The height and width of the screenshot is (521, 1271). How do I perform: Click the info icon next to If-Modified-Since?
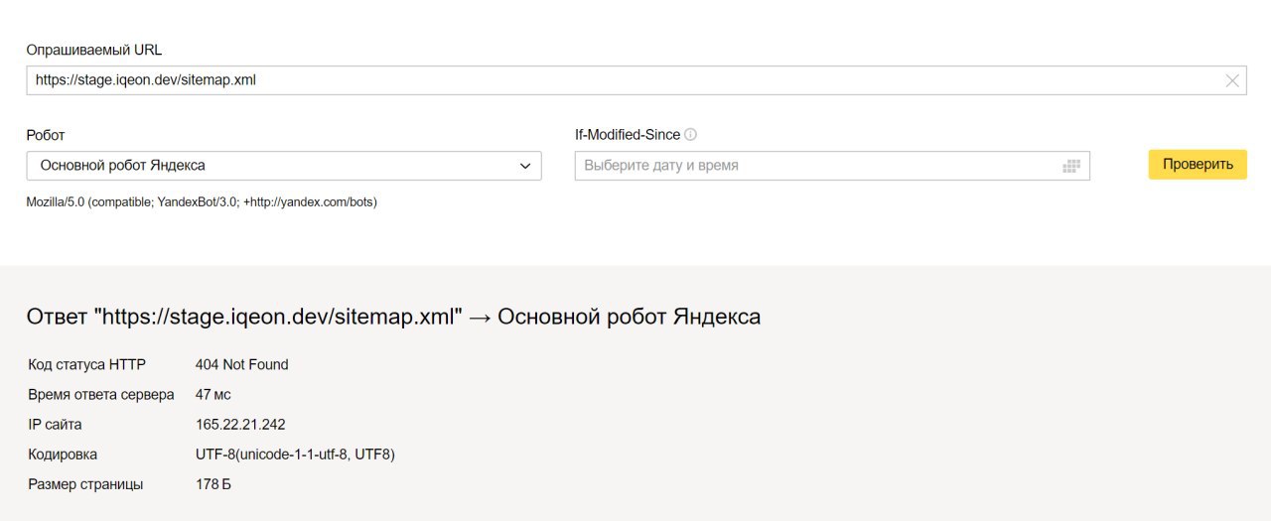pos(691,135)
